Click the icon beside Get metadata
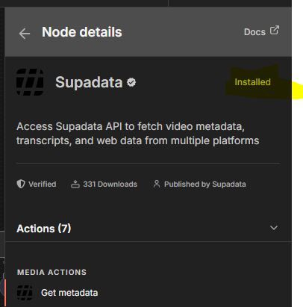Image resolution: width=303 pixels, height=307 pixels. click(25, 293)
